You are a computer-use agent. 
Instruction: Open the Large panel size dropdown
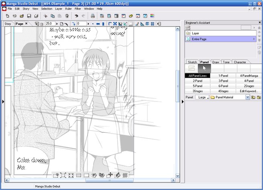(x=202, y=97)
